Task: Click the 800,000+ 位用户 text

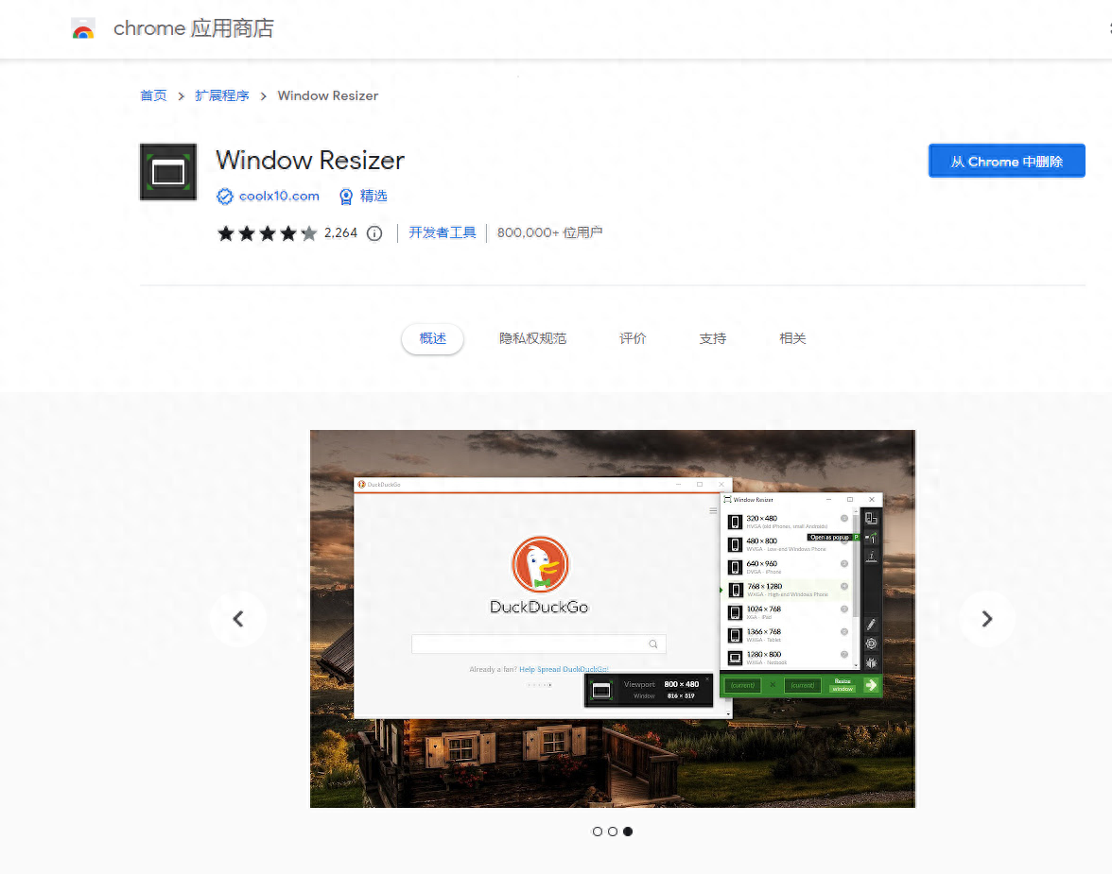Action: point(549,233)
